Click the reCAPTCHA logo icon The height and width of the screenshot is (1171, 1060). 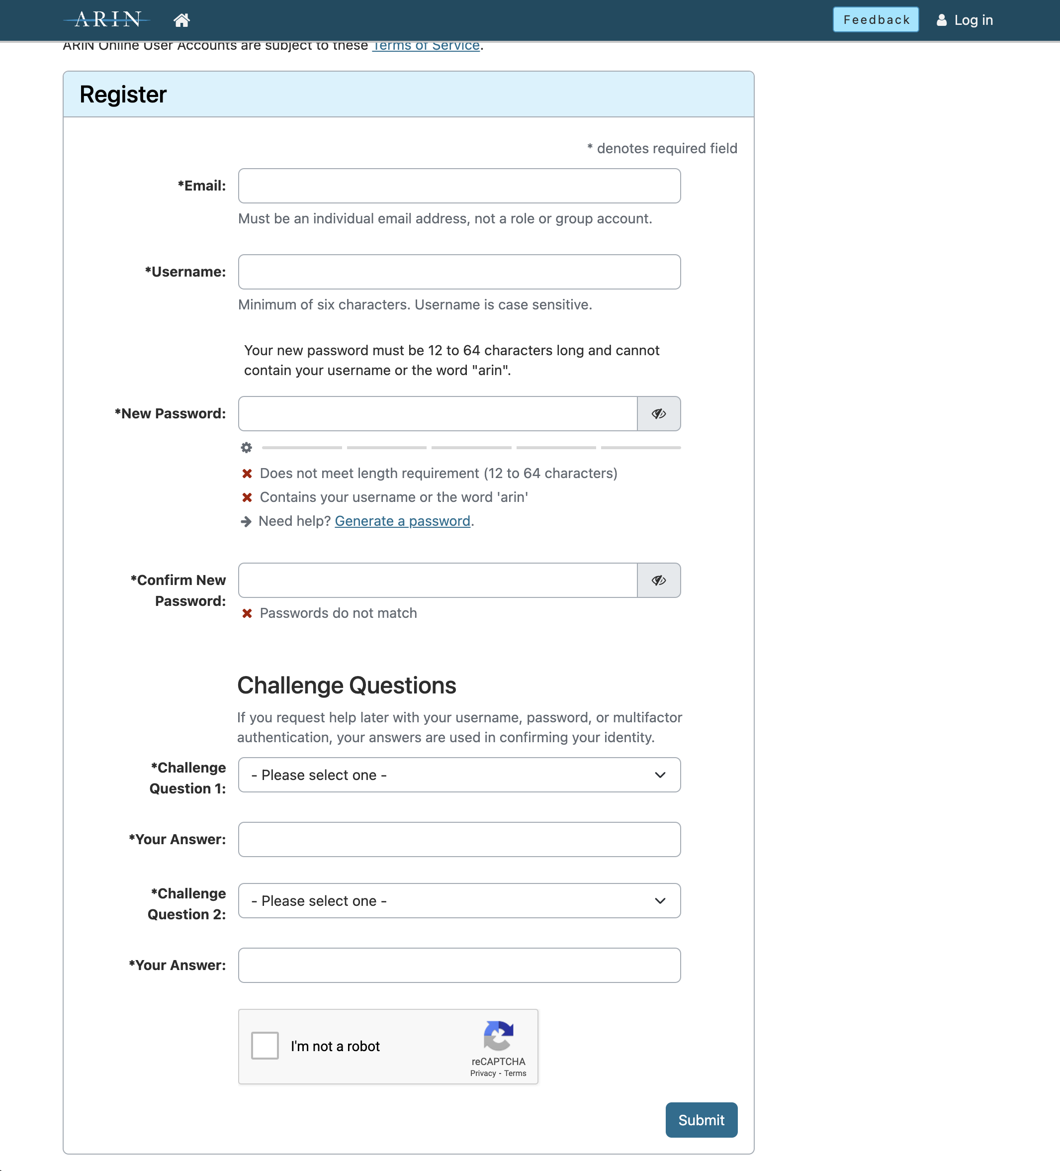498,1030
